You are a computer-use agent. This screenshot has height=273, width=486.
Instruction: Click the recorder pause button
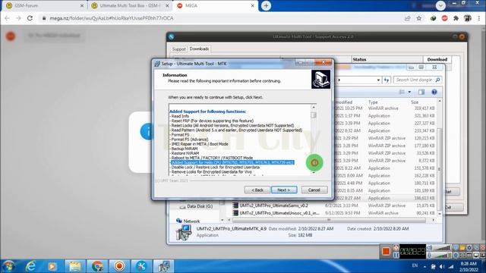pos(396,255)
